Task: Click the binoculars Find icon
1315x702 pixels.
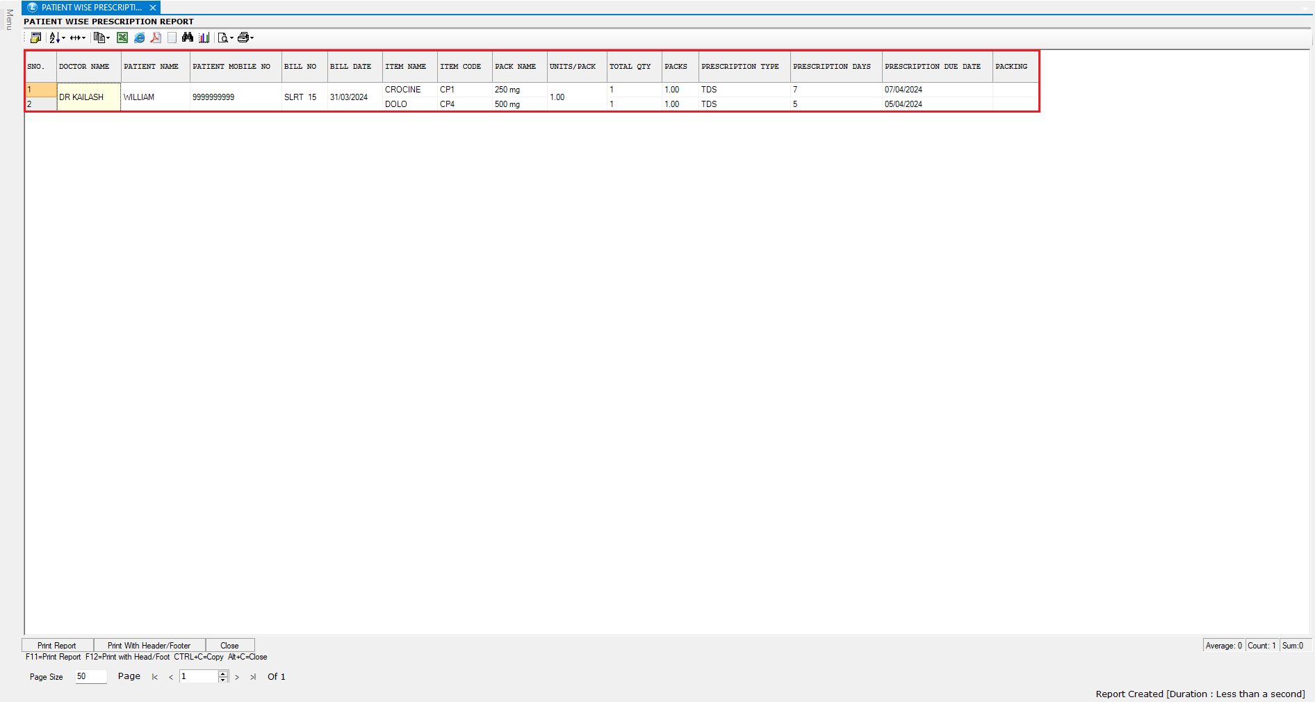Action: pyautogui.click(x=188, y=38)
